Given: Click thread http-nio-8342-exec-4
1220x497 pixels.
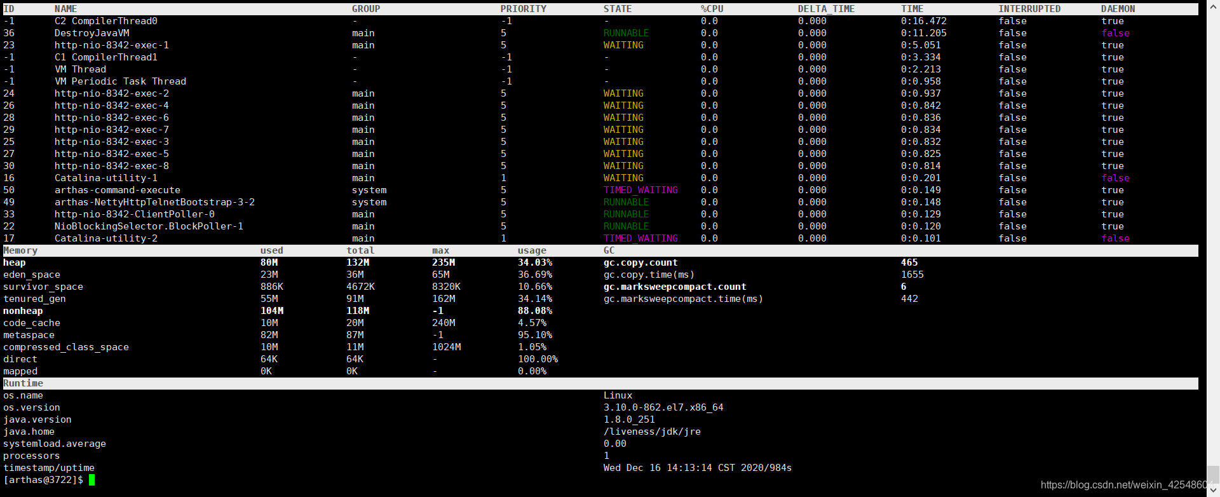Looking at the screenshot, I should click(x=112, y=106).
